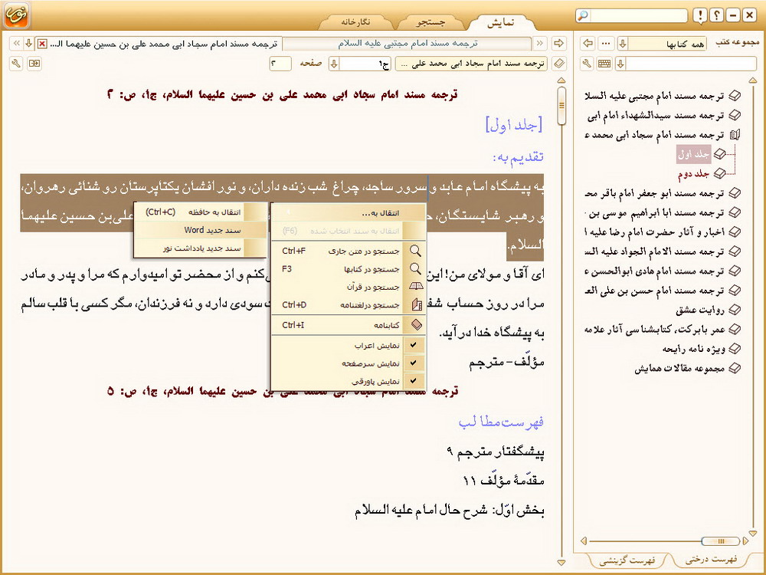Click the page number field
Viewport: 766px width, 575px height.
point(280,64)
